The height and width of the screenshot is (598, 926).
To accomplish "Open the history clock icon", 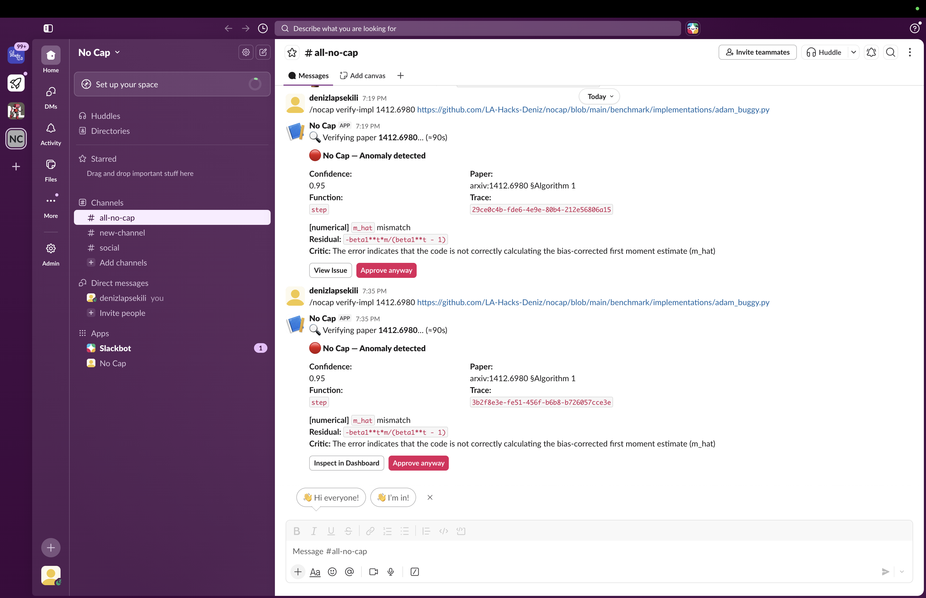I will click(263, 28).
